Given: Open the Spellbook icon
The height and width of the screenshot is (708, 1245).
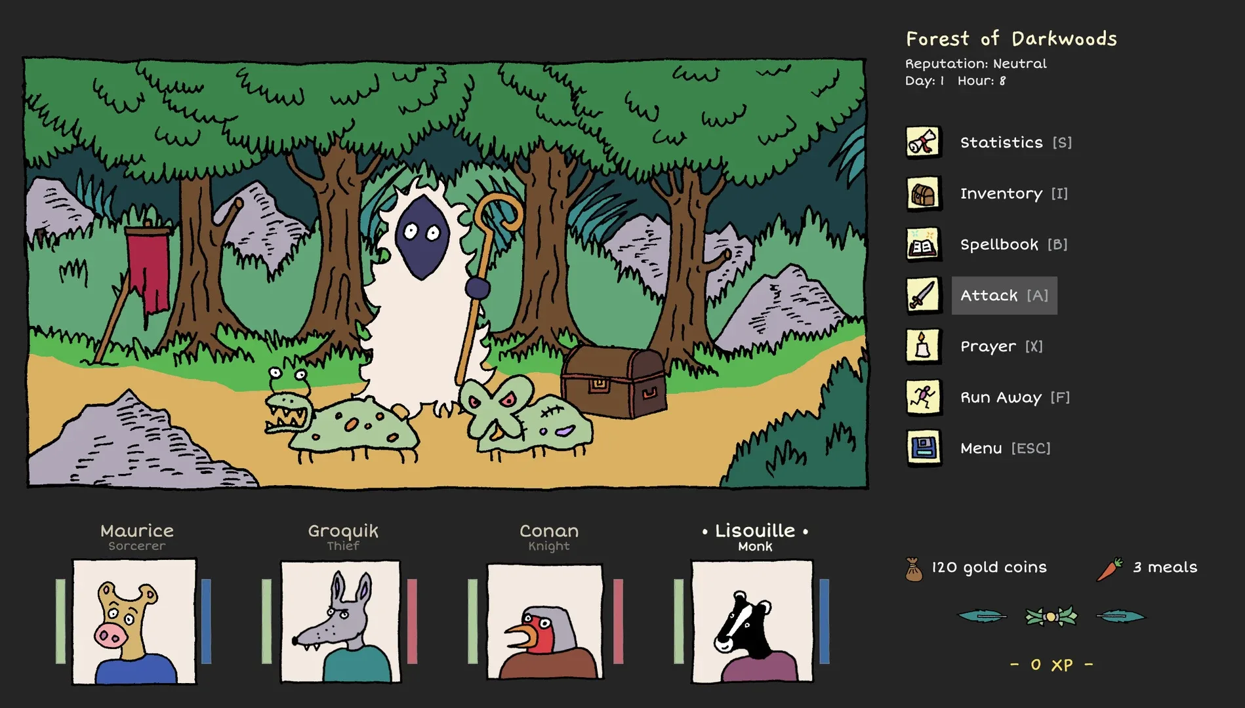Looking at the screenshot, I should (923, 245).
